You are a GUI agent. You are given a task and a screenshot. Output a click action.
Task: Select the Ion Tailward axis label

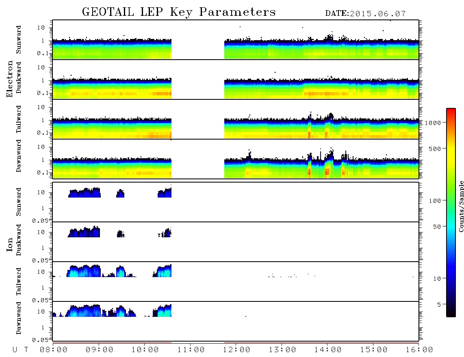[19, 282]
